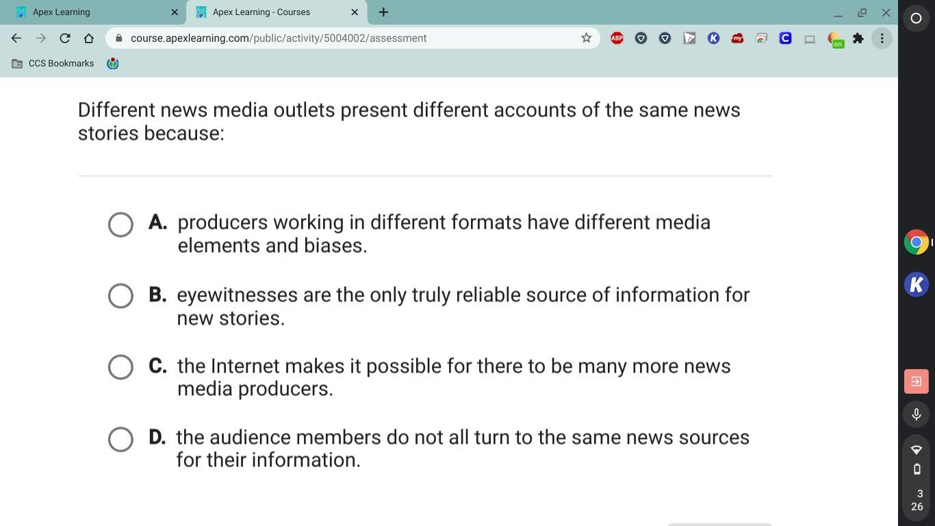Viewport: 935px width, 526px height.
Task: Open the CCS Bookmarks folder
Action: 53,64
